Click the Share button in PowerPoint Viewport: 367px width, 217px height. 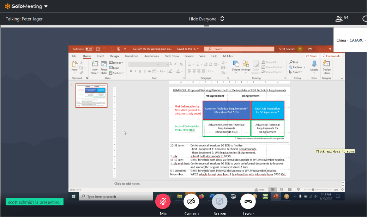click(x=312, y=56)
